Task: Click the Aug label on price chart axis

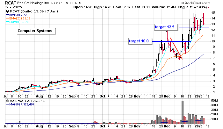Action: (x=39, y=96)
